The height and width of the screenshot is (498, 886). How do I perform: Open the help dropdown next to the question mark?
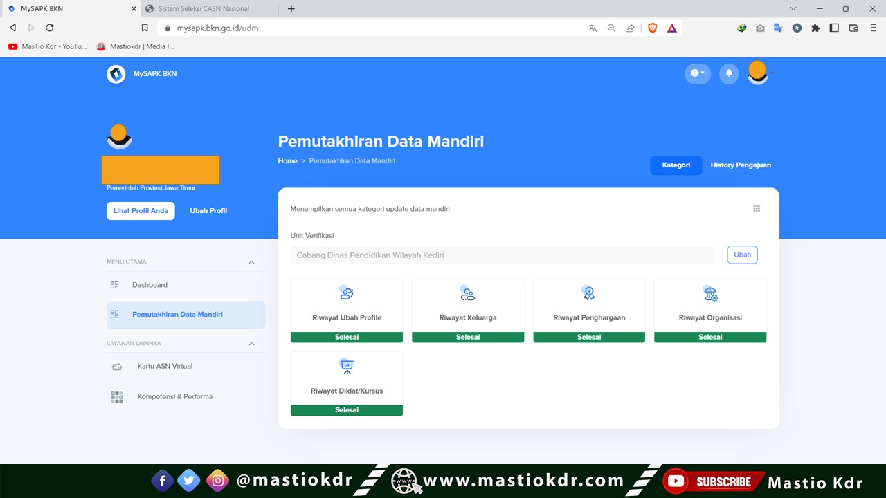click(698, 73)
